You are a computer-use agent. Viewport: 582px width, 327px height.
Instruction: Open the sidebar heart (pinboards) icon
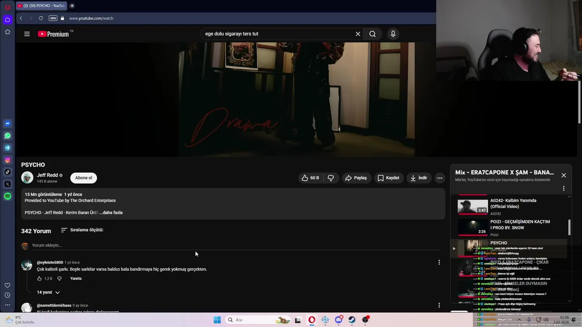coord(7,285)
